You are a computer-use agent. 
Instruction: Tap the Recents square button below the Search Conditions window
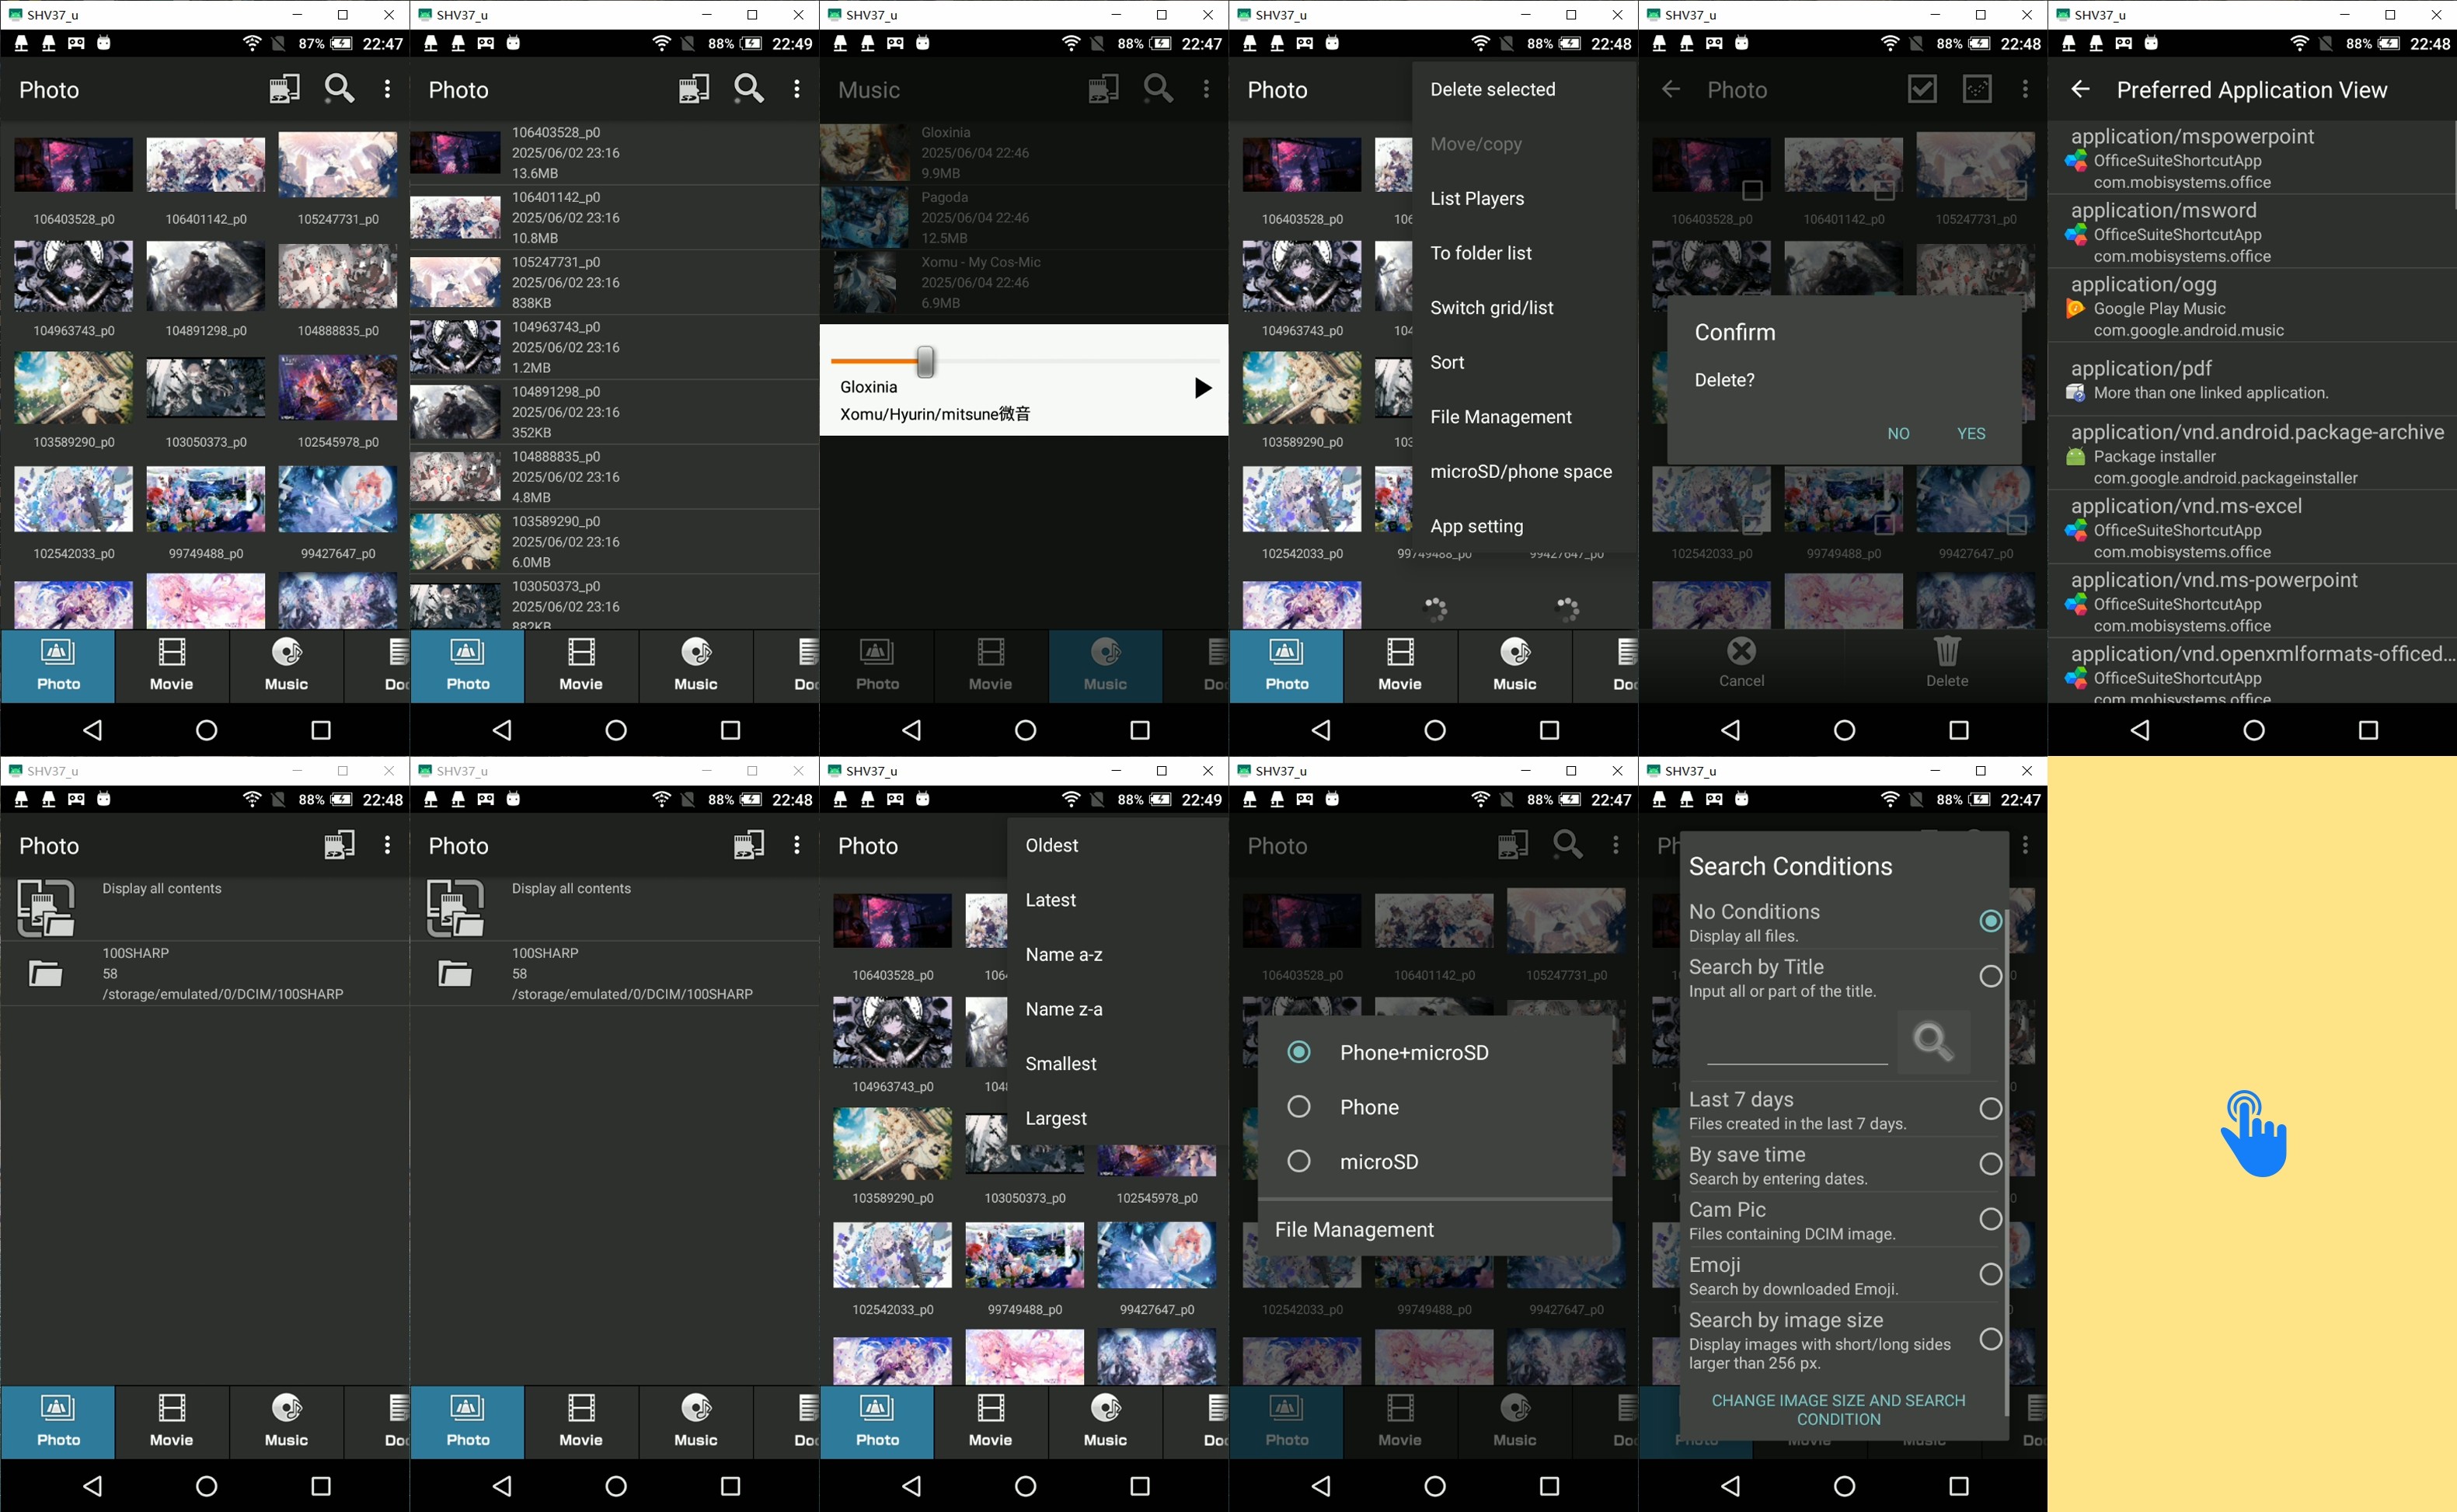click(x=1959, y=1486)
